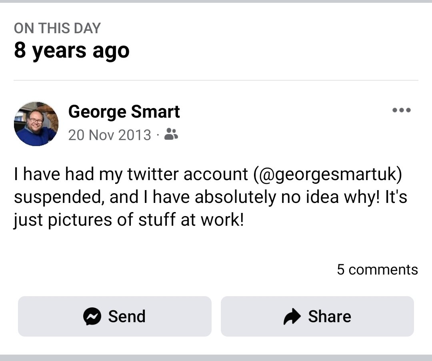432x361 pixels.
Task: Click the word "Share" label text
Action: coord(329,316)
